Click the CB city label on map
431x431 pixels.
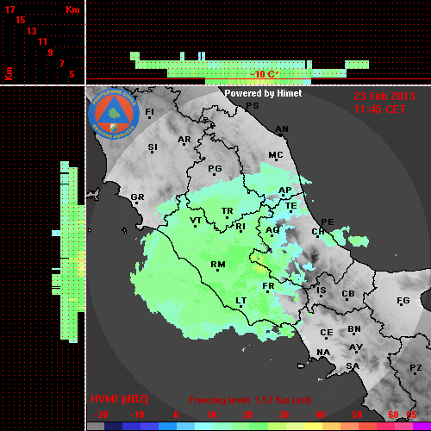click(348, 294)
